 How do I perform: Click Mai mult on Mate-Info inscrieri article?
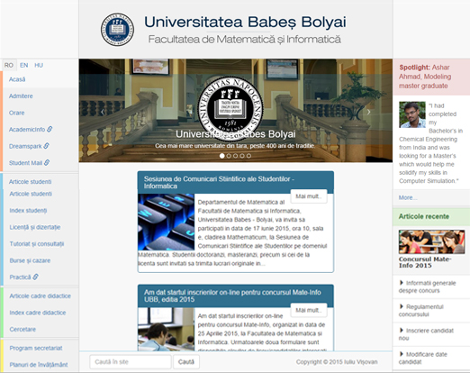click(309, 310)
